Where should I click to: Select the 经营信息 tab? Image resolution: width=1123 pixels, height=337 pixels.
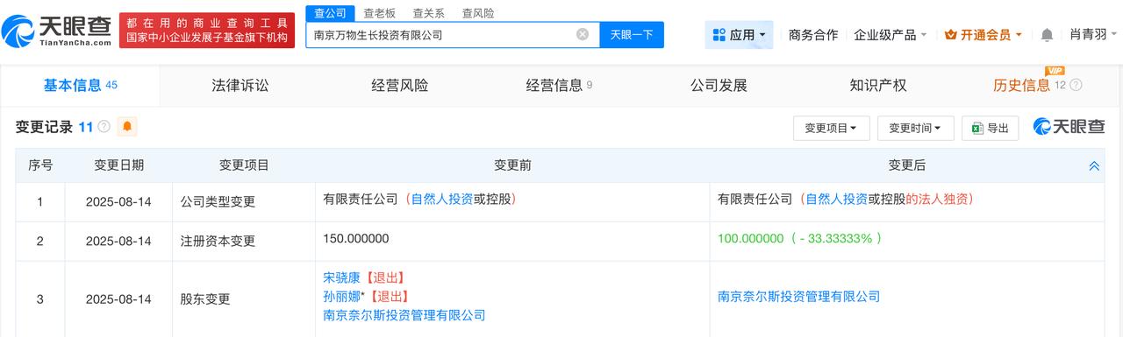(559, 86)
